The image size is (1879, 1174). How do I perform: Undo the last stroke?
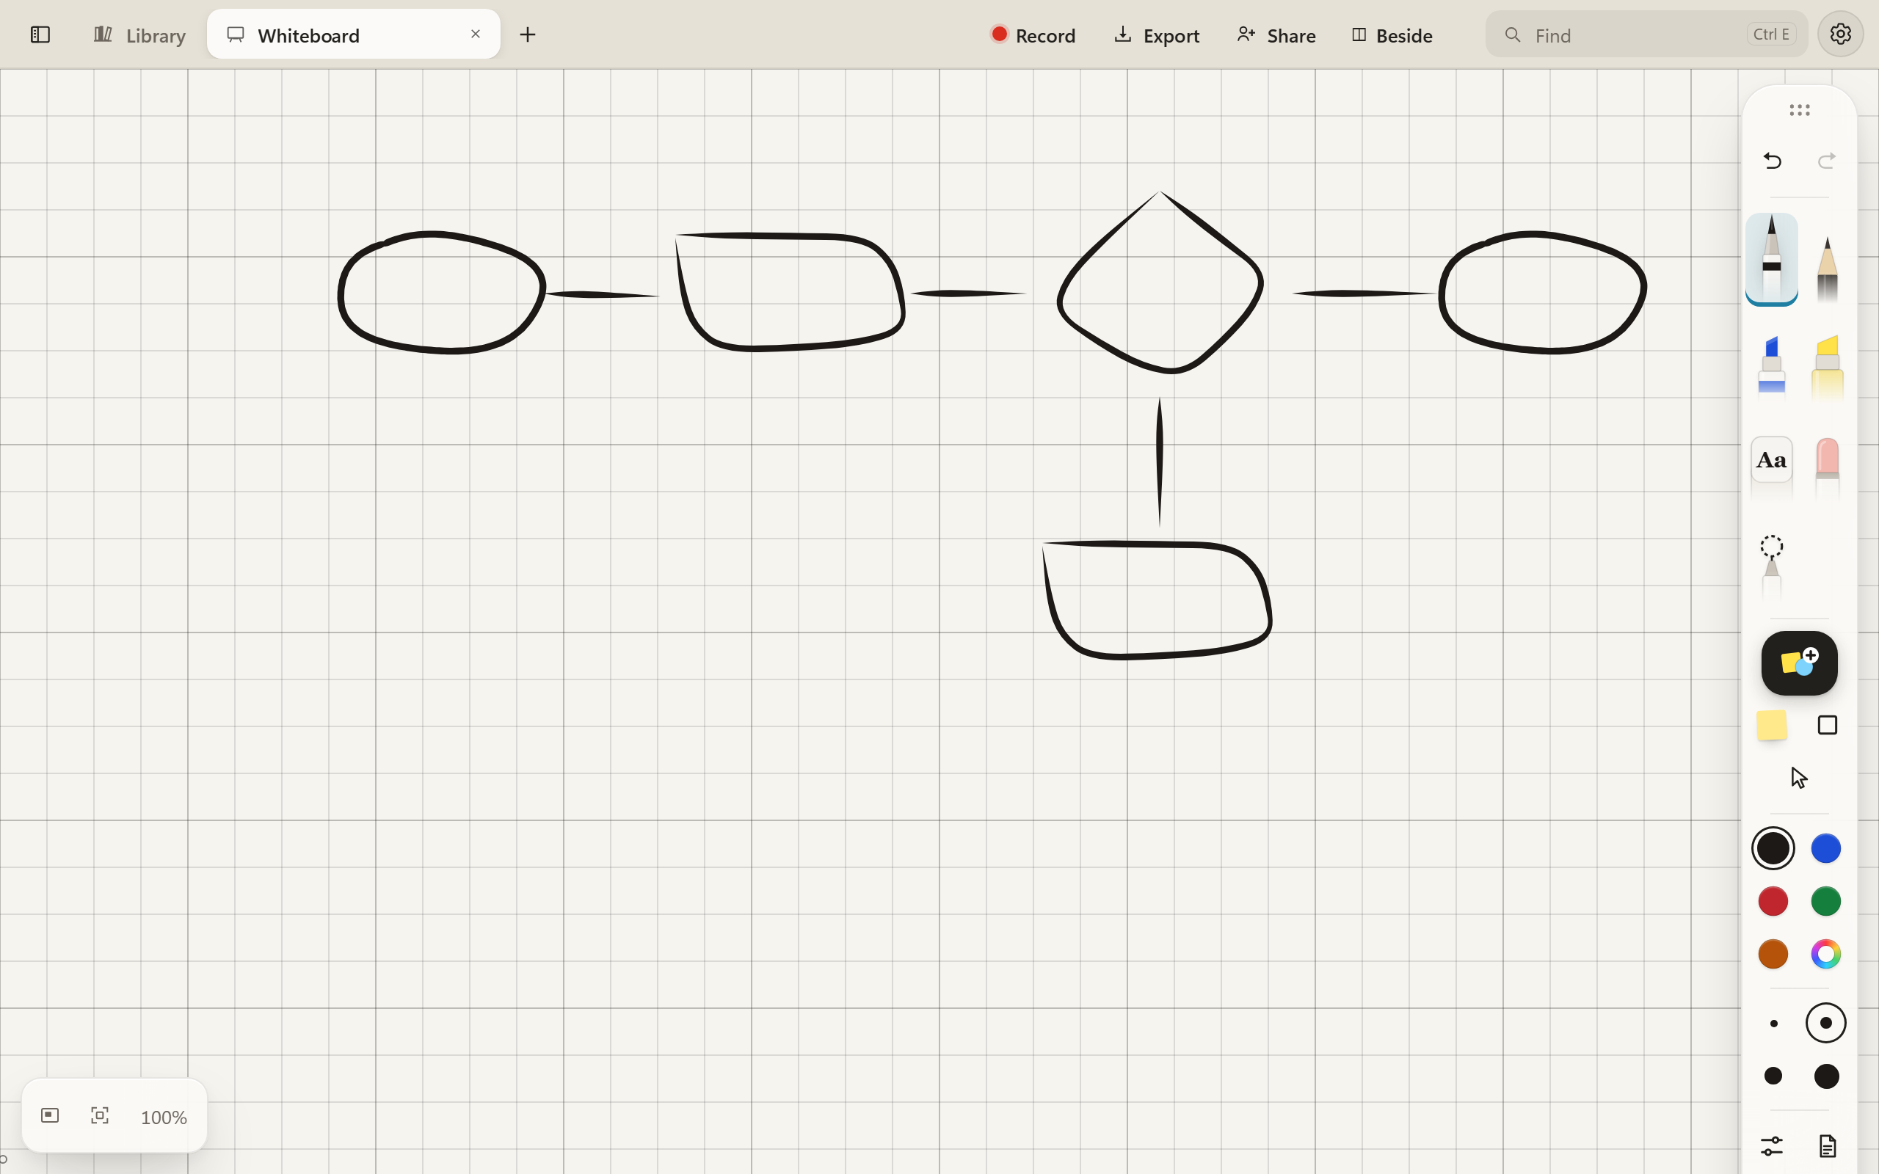(x=1773, y=161)
